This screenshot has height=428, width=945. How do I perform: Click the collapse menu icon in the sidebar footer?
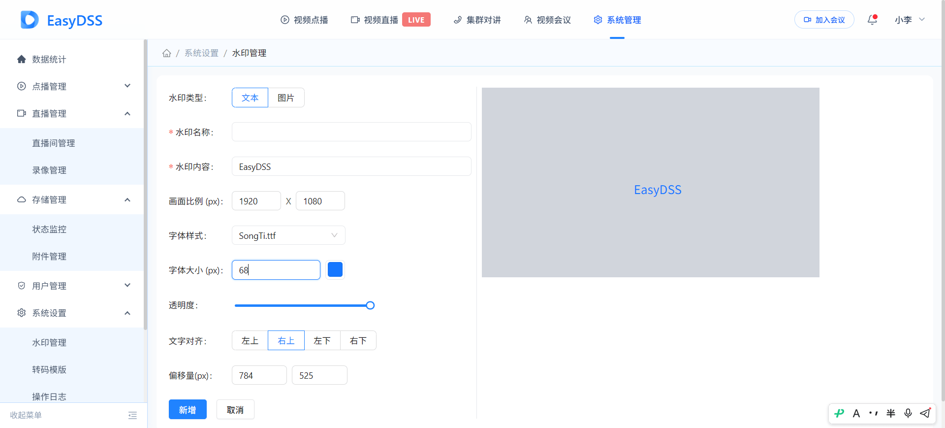click(x=132, y=415)
